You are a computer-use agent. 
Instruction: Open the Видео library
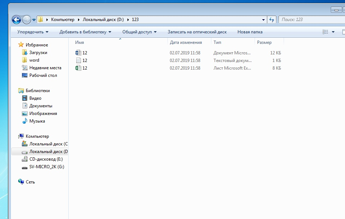35,98
